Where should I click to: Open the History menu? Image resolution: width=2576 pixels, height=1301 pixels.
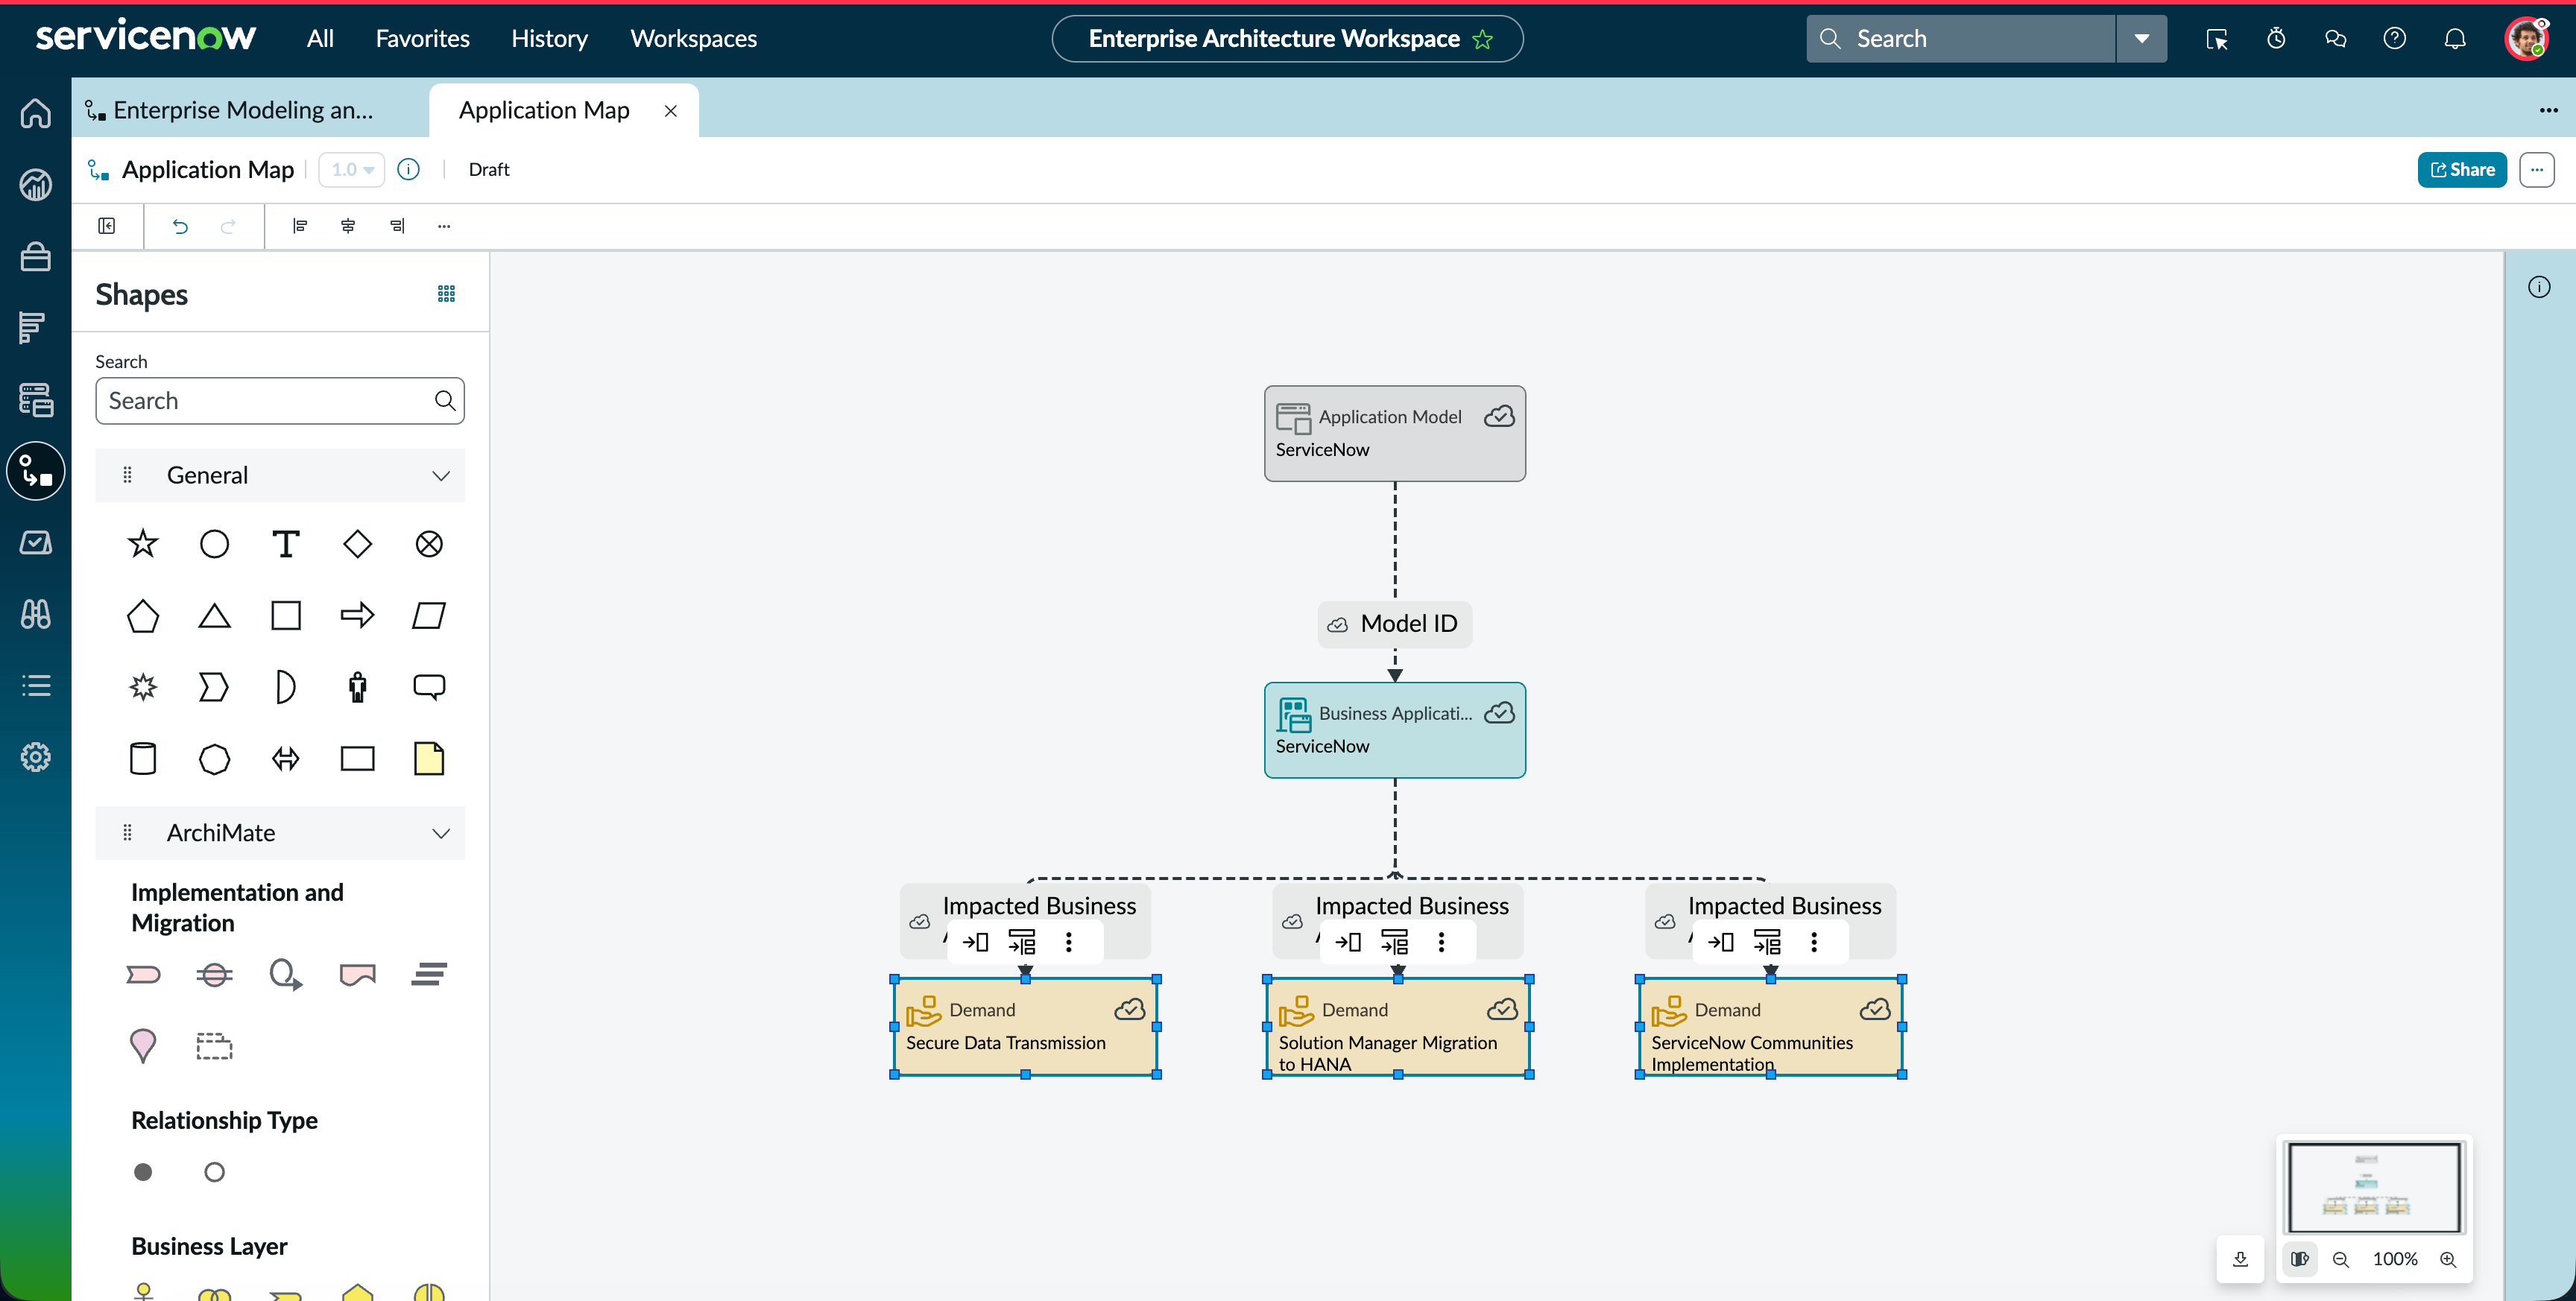549,38
